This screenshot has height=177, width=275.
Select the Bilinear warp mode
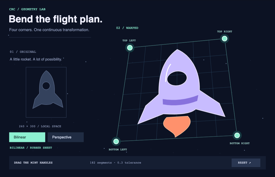tap(27, 137)
